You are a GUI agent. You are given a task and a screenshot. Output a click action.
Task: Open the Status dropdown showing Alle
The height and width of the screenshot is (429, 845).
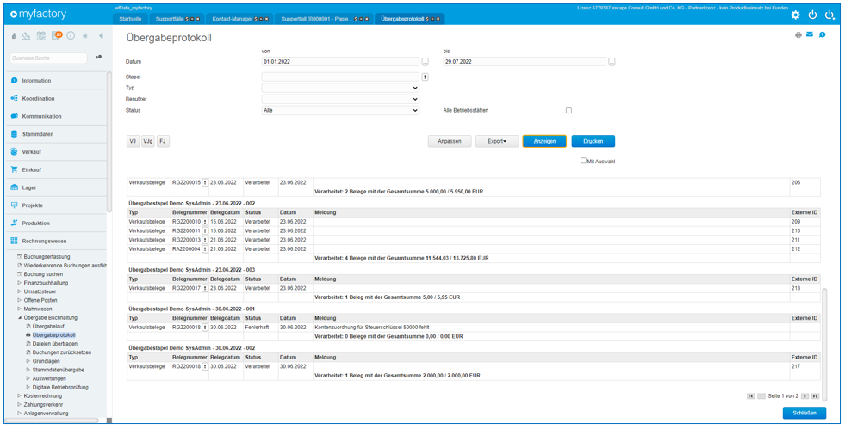point(340,110)
